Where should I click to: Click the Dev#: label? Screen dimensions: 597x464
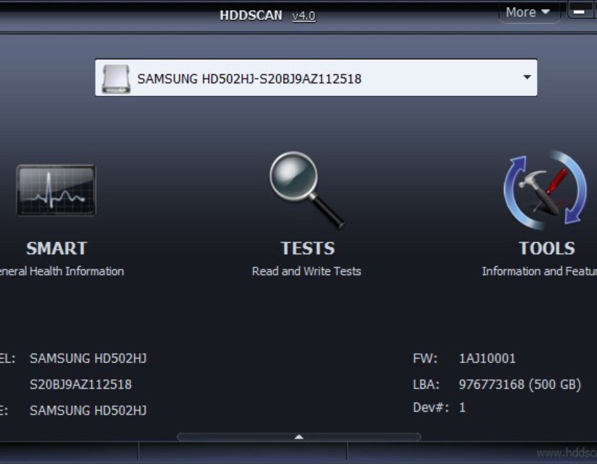pyautogui.click(x=431, y=407)
